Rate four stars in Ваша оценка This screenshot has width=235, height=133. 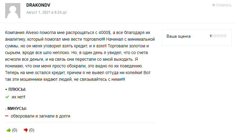(x=221, y=36)
